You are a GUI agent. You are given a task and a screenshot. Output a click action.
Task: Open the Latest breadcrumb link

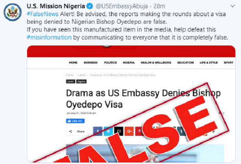pyautogui.click(x=82, y=75)
